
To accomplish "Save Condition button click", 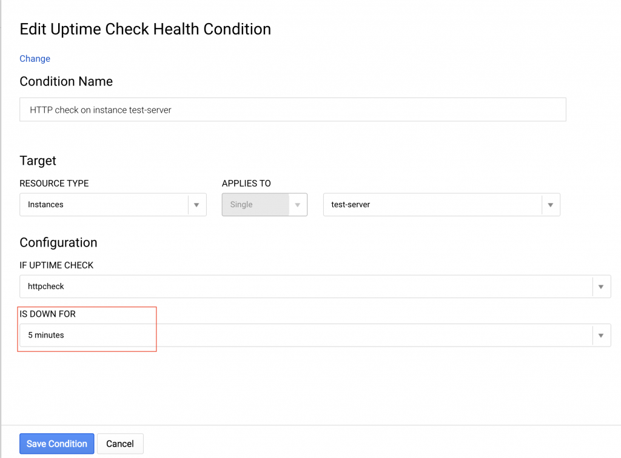I will point(56,443).
